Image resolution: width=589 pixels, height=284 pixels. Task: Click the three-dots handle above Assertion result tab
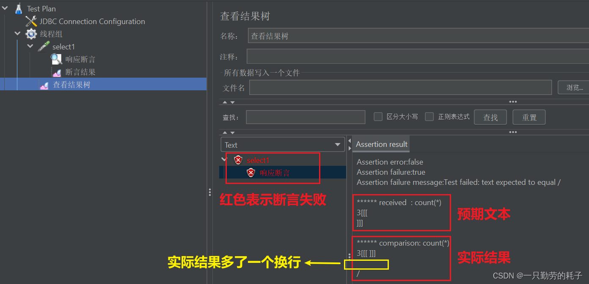pos(513,132)
